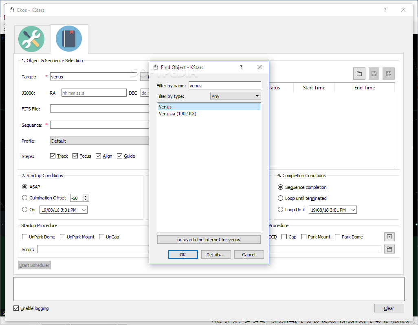The width and height of the screenshot is (418, 325).
Task: Click the Details... button
Action: [x=216, y=255]
